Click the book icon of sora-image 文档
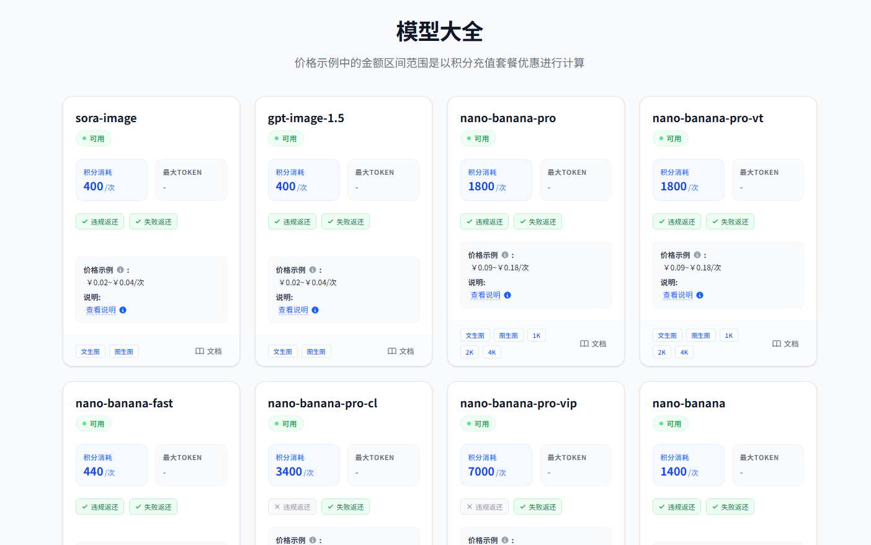The image size is (871, 545). [200, 351]
